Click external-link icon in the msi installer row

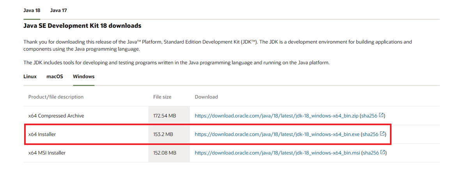(383, 153)
